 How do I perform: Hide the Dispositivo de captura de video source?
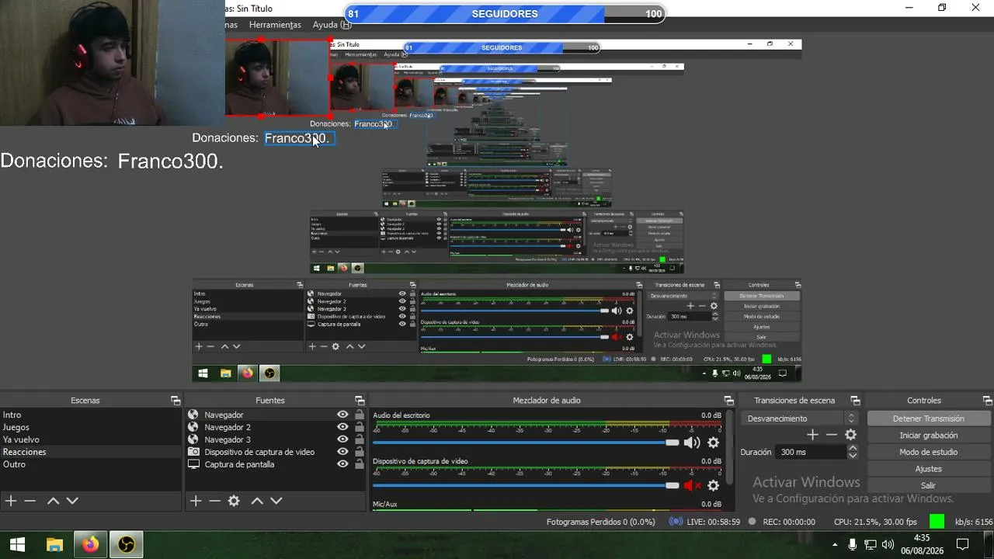[x=342, y=452]
